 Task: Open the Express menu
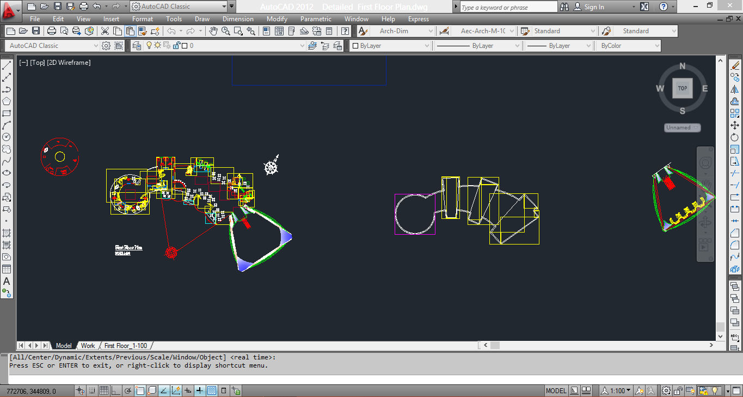point(419,19)
